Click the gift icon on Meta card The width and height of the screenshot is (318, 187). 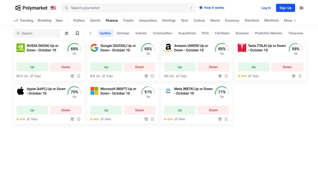tap(220, 119)
